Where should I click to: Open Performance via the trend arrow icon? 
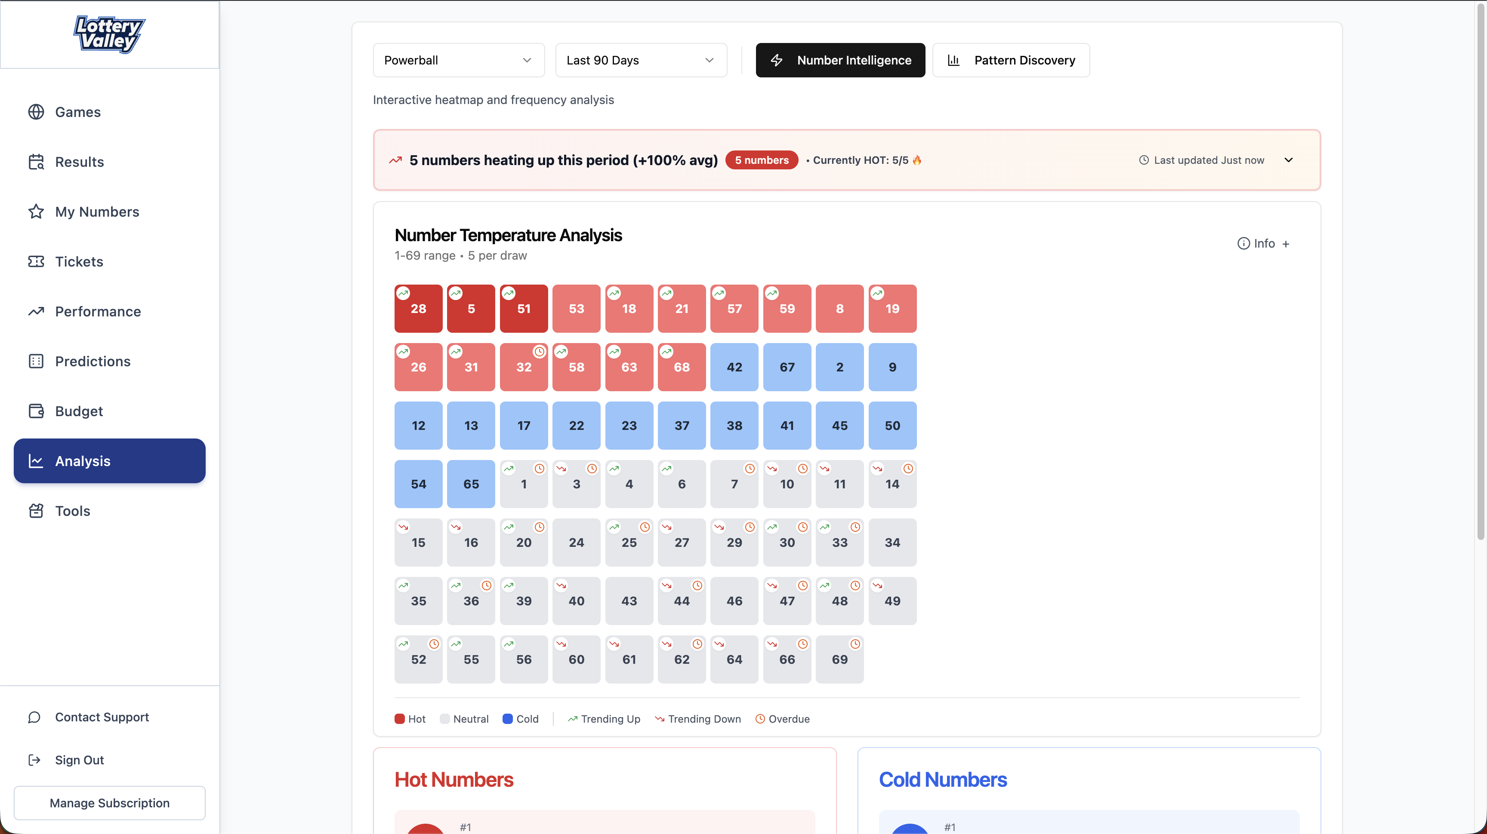(36, 311)
